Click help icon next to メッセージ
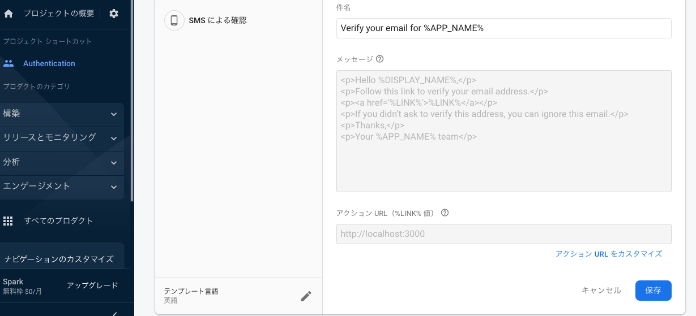 pos(380,59)
